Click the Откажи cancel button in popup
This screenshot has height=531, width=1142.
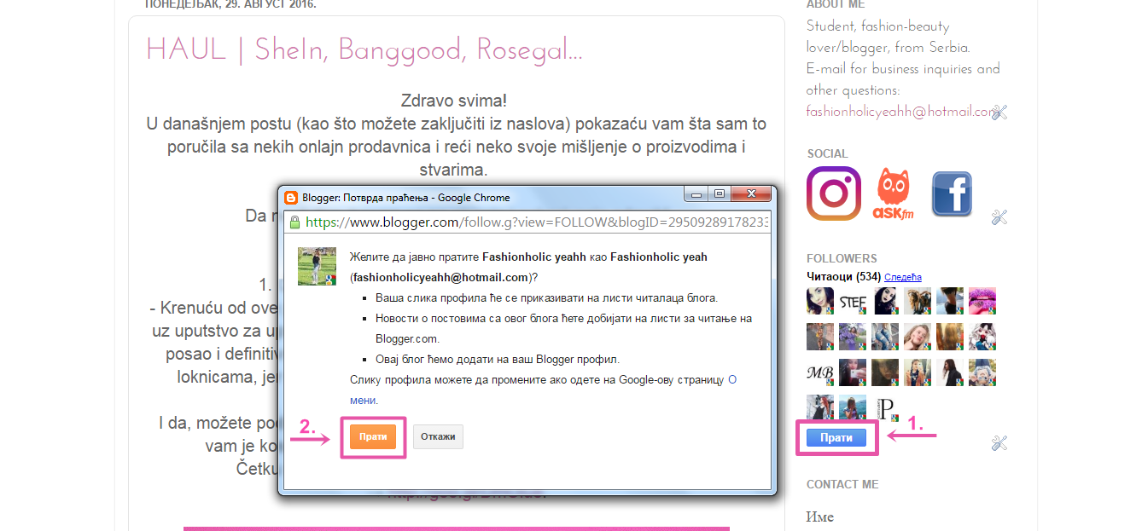pos(438,436)
